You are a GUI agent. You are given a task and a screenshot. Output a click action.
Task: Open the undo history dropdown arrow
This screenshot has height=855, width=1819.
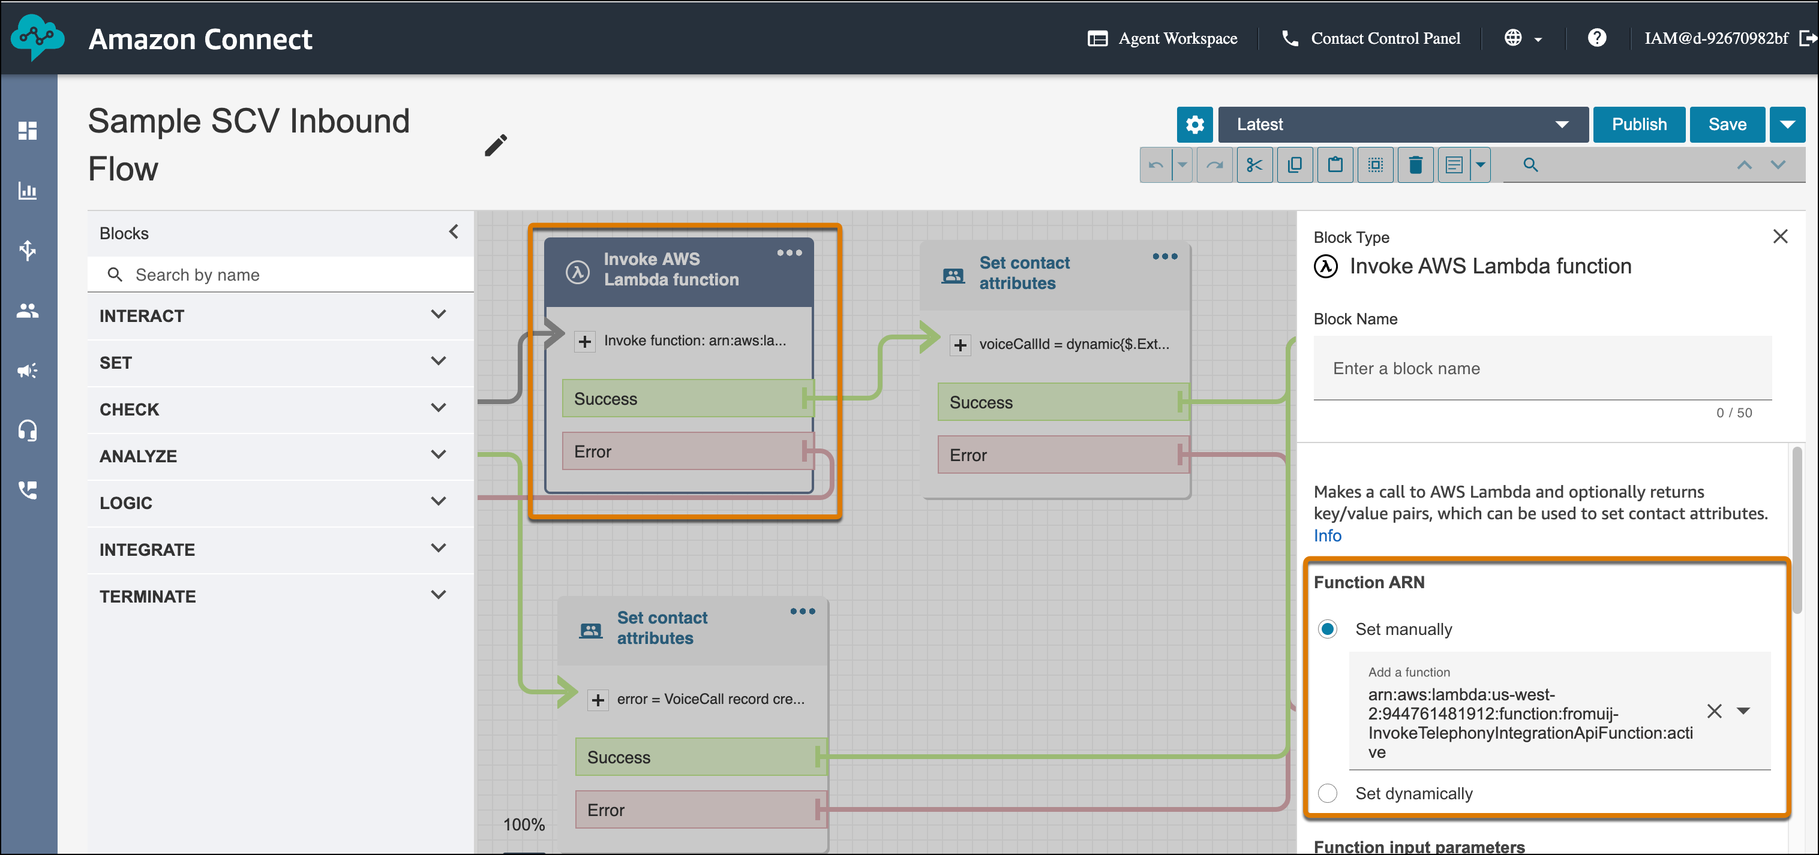click(1182, 165)
